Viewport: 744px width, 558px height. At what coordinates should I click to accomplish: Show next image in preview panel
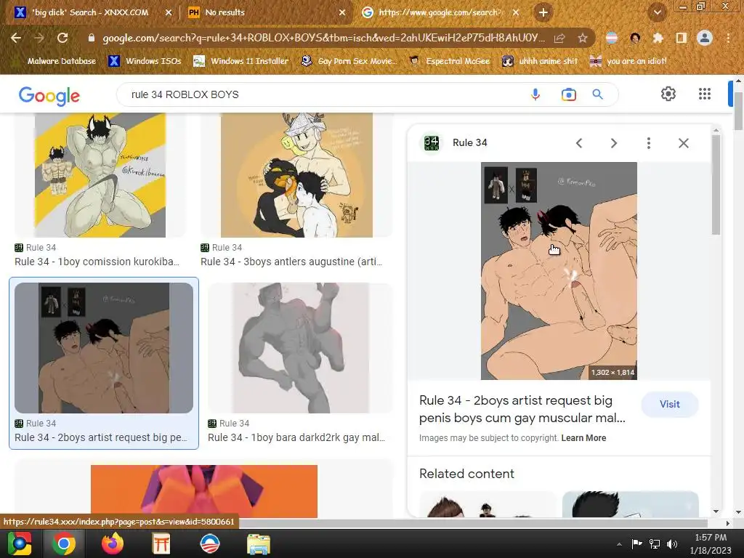click(x=613, y=143)
